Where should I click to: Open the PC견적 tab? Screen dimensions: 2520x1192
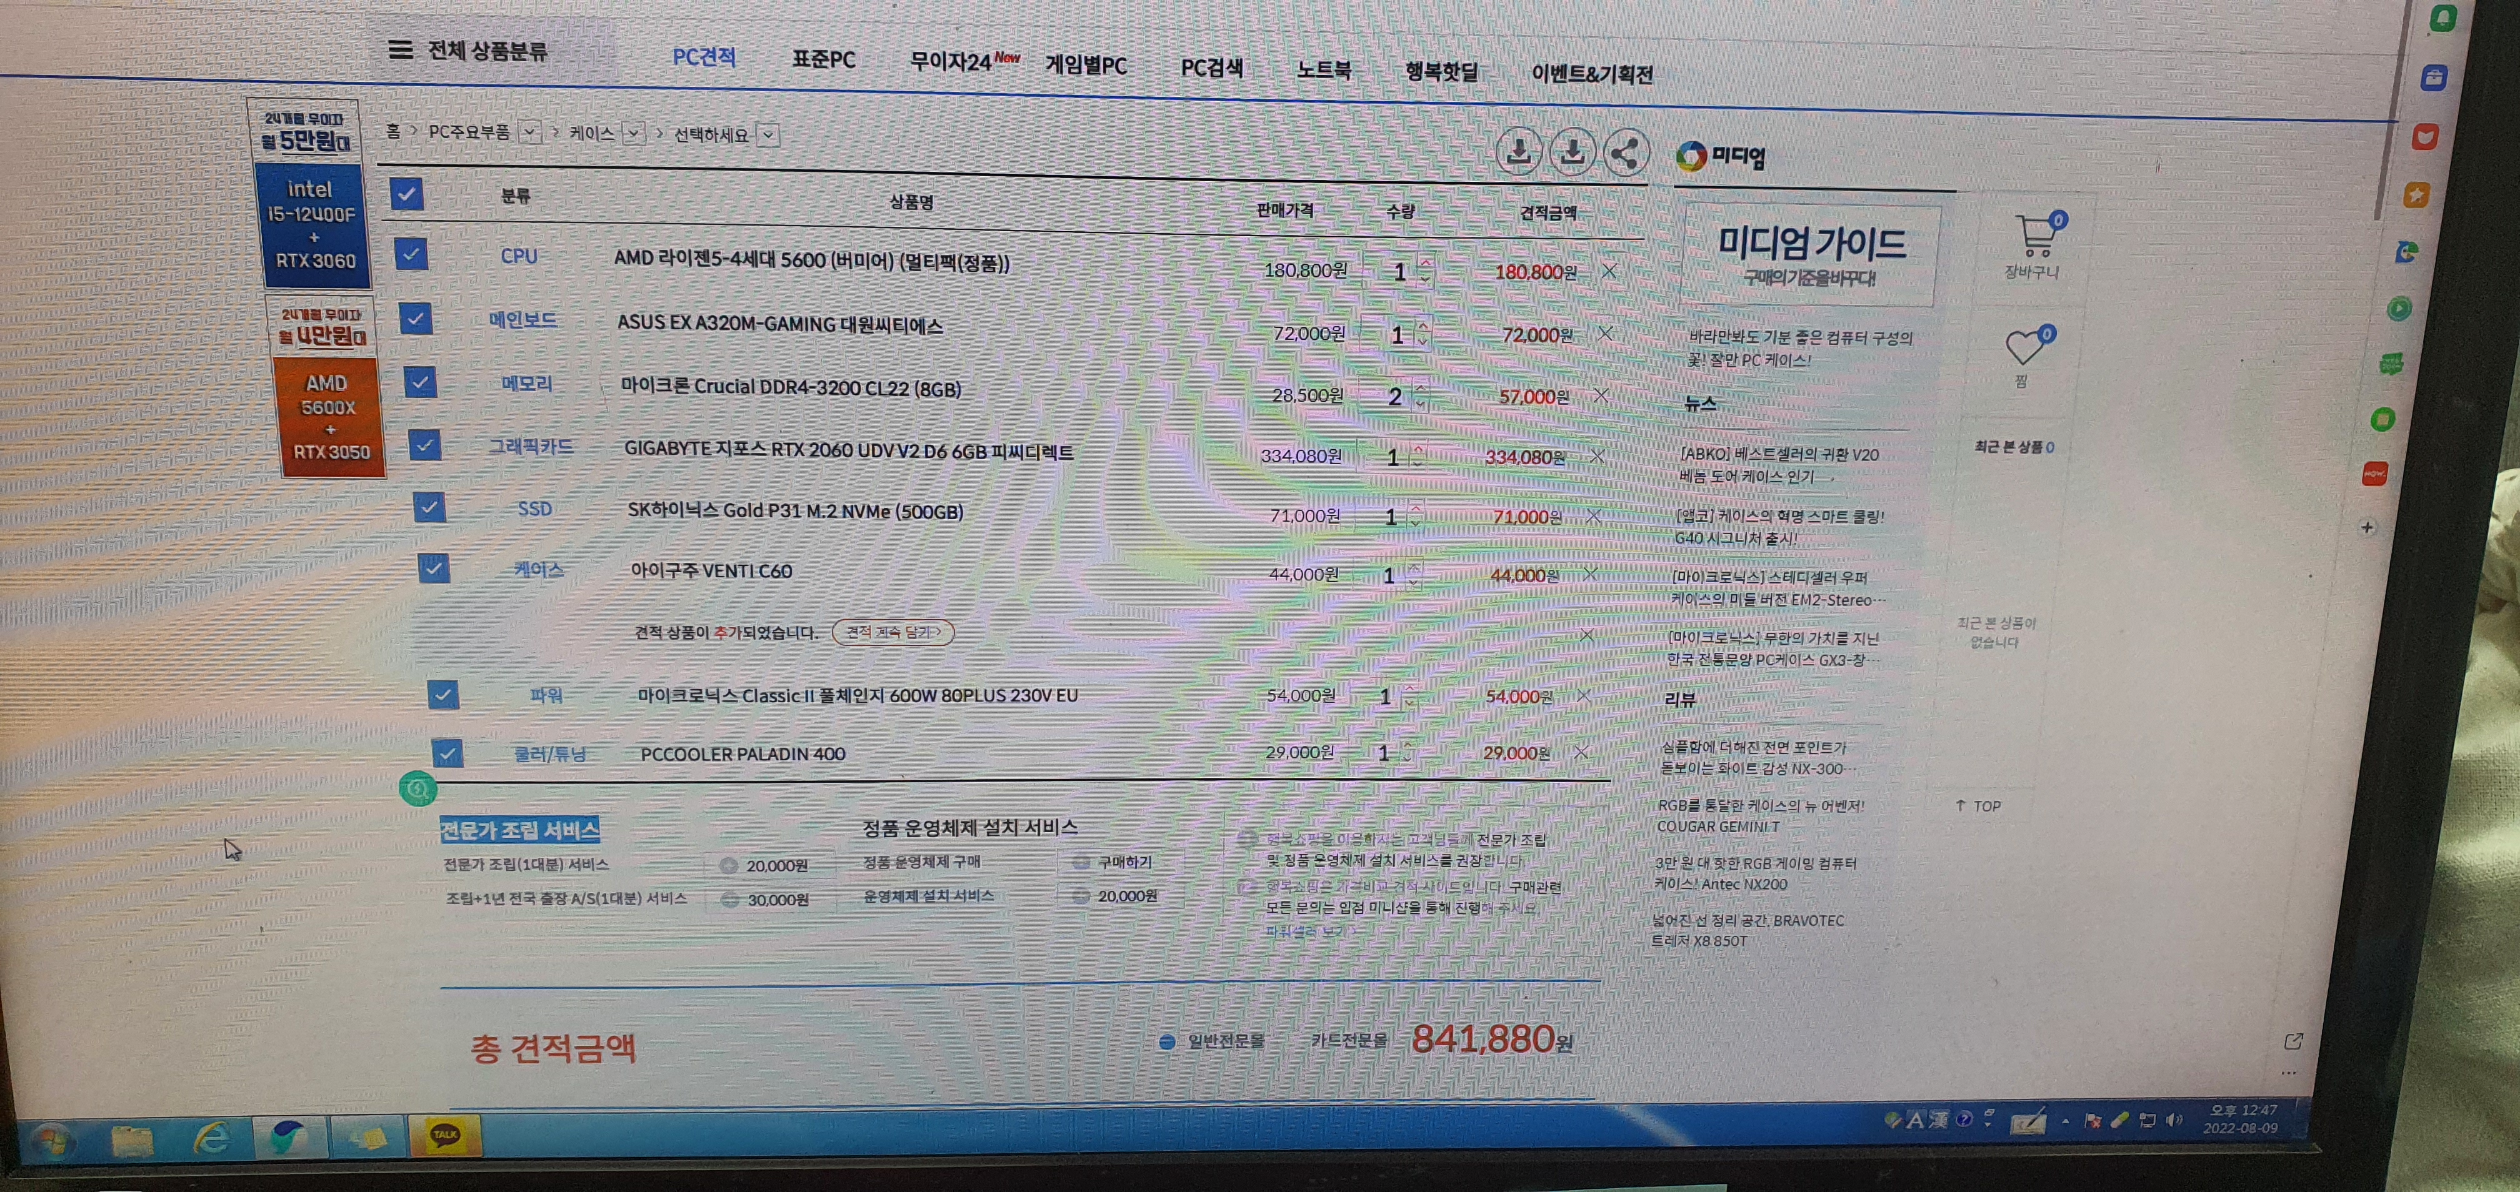(703, 57)
